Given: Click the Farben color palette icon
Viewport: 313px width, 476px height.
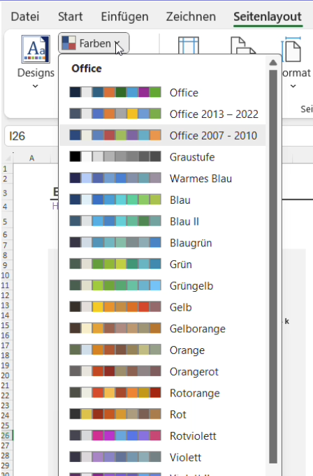Looking at the screenshot, I should click(x=68, y=43).
